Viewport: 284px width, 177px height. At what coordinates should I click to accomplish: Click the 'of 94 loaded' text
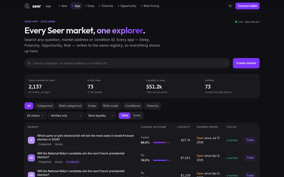pyautogui.click(x=95, y=92)
